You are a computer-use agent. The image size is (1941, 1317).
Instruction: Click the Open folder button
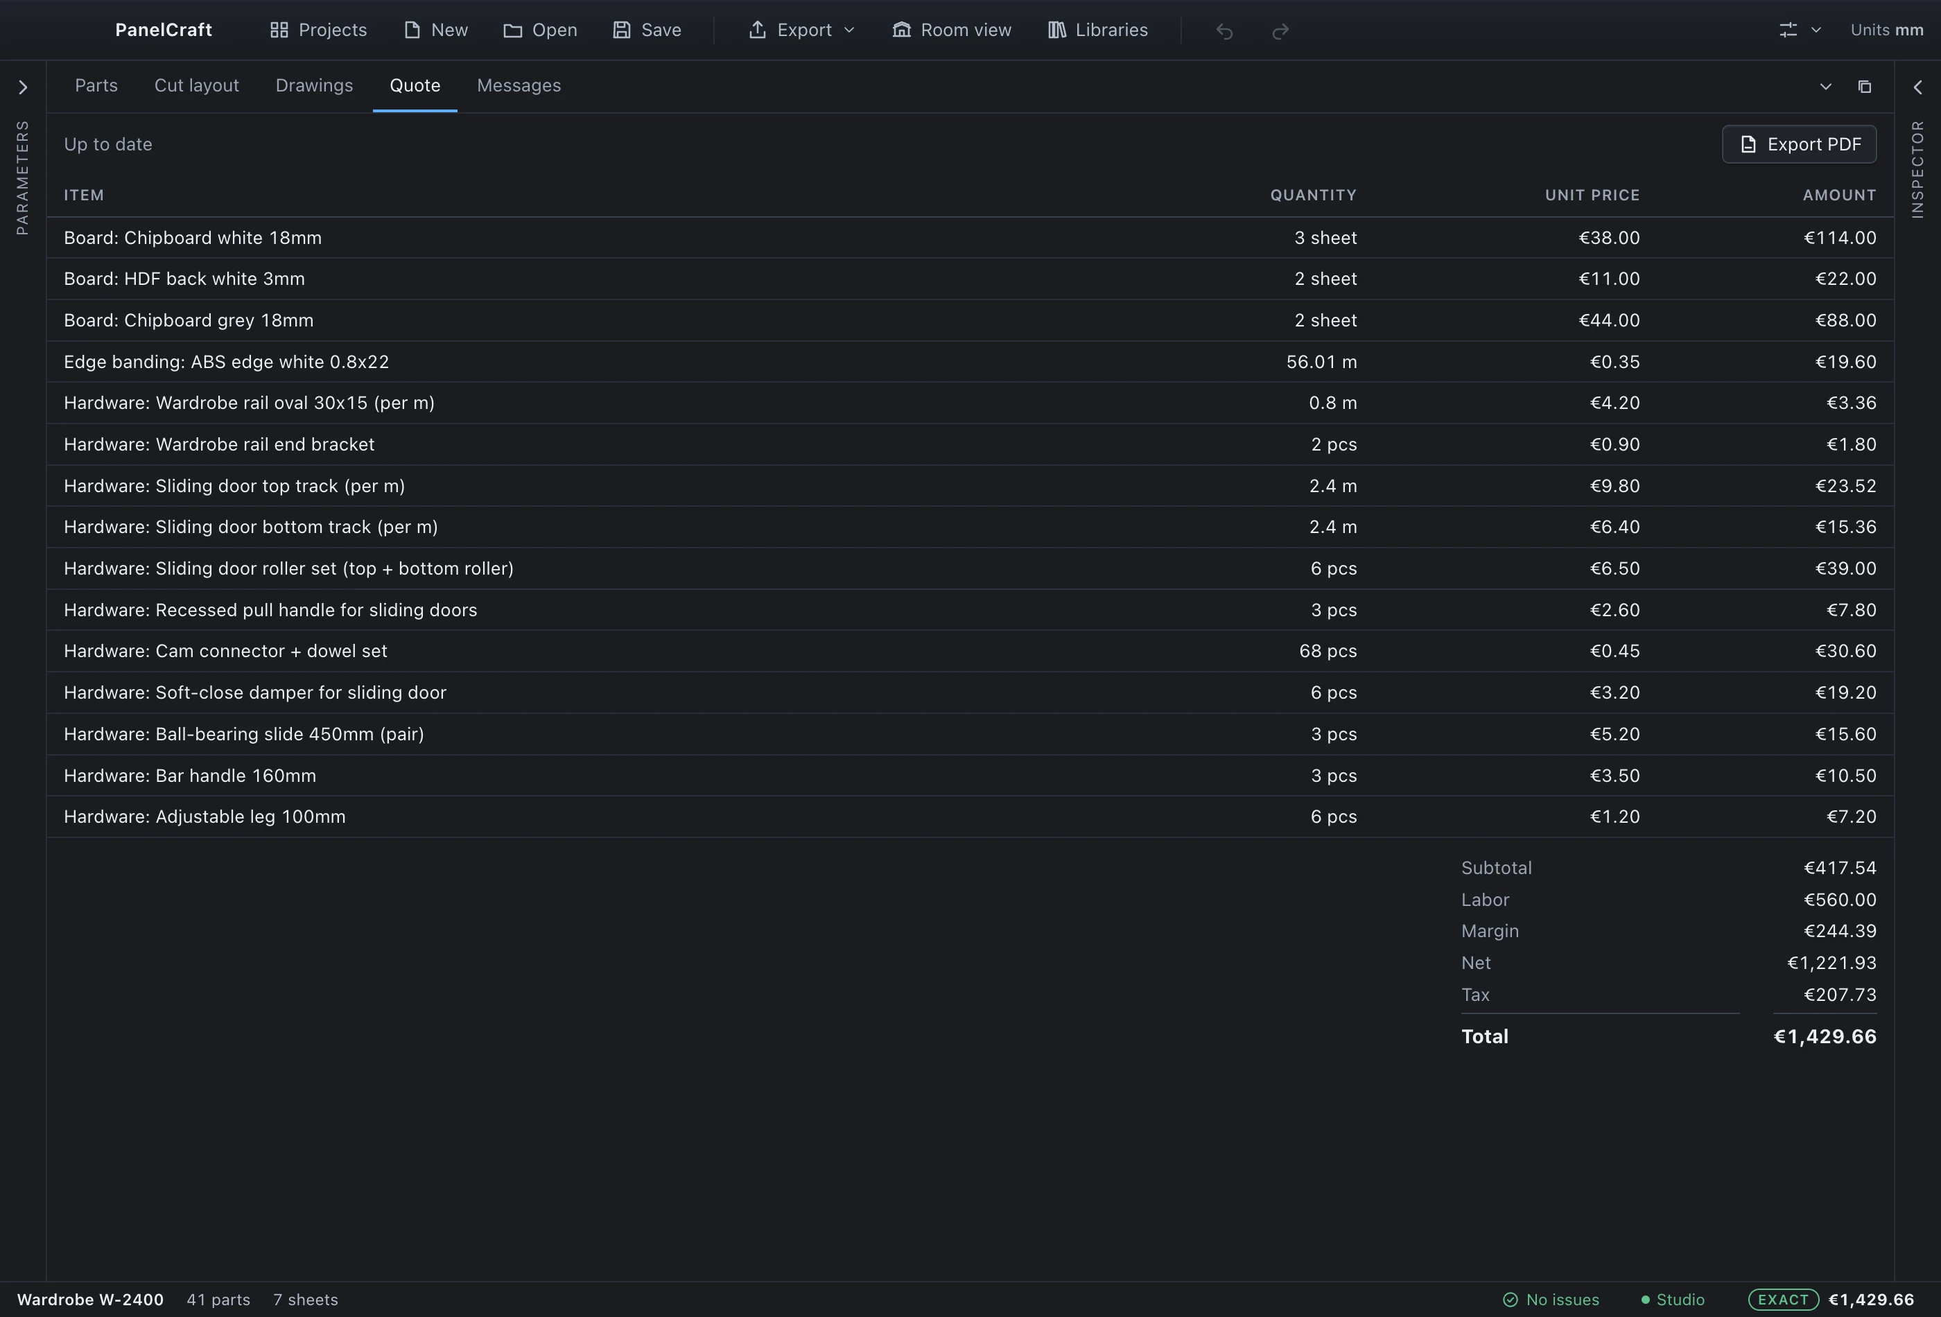pyautogui.click(x=539, y=30)
